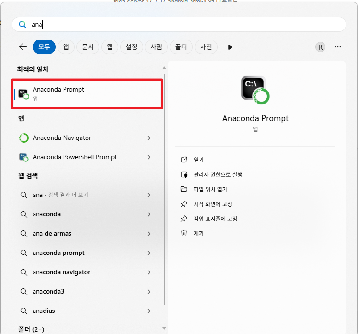Select the 앱 filter tab
The width and height of the screenshot is (358, 334).
66,47
